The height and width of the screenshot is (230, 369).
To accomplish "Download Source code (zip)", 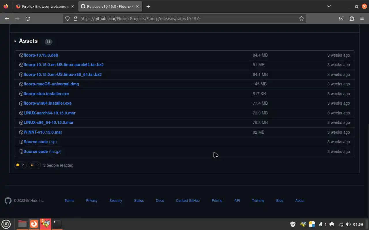I will pyautogui.click(x=40, y=142).
